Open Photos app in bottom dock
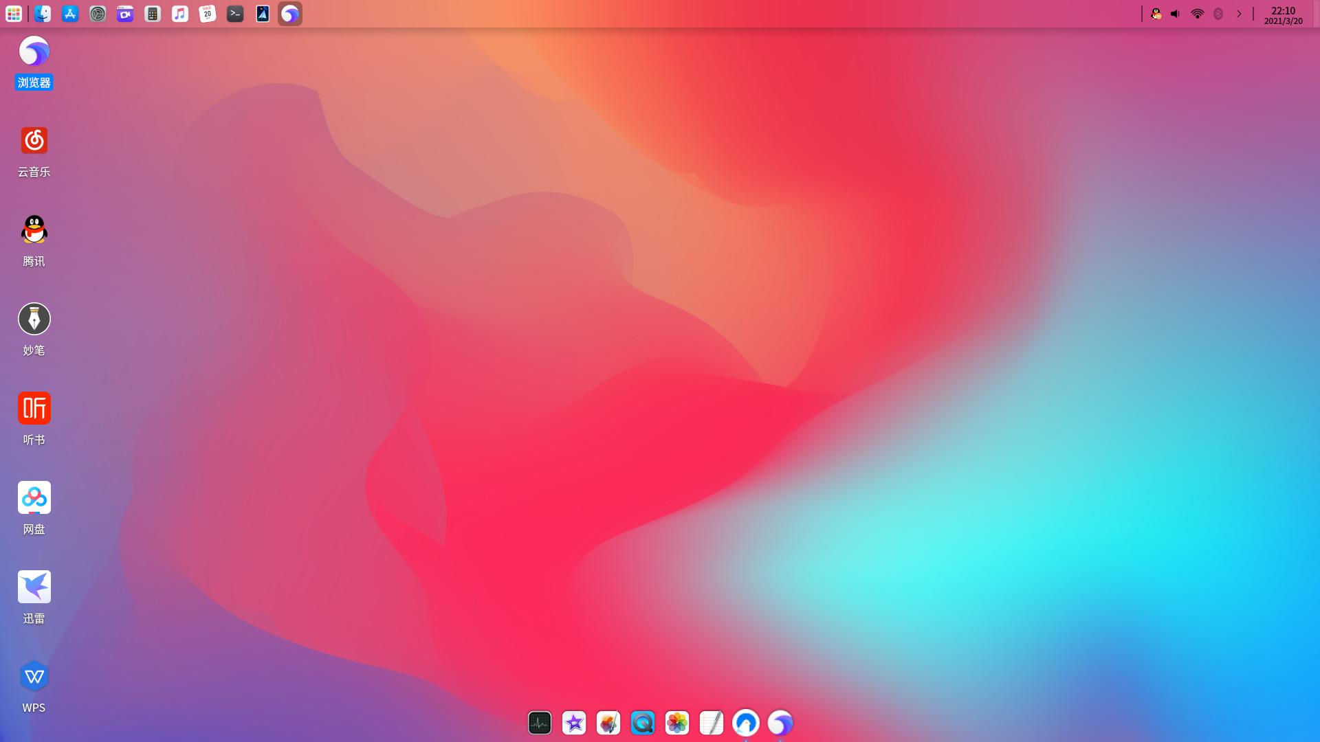Screen dimensions: 1320x742 [677, 723]
